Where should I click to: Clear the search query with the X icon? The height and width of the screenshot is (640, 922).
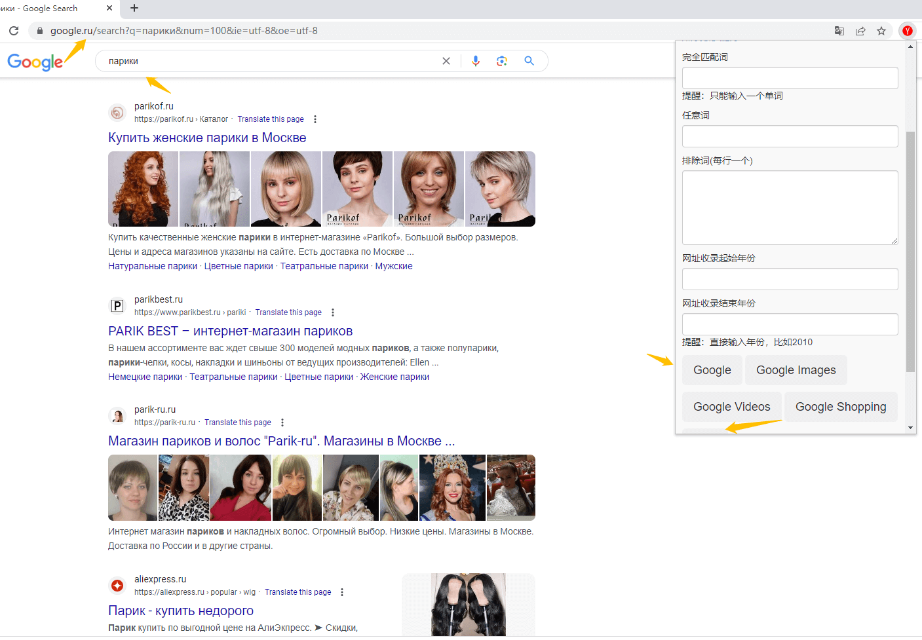click(446, 61)
